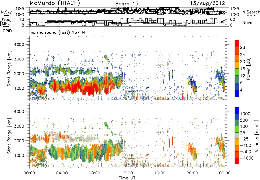Click the 'Velocity [m s-1]' colorbar title
The image size is (260, 180).
coord(257,135)
